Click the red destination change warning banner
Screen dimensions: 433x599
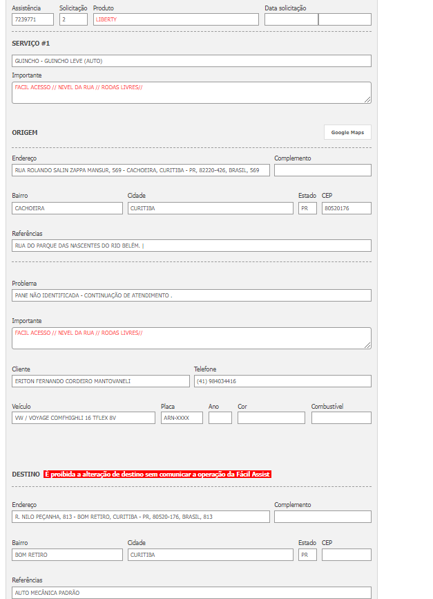(157, 474)
